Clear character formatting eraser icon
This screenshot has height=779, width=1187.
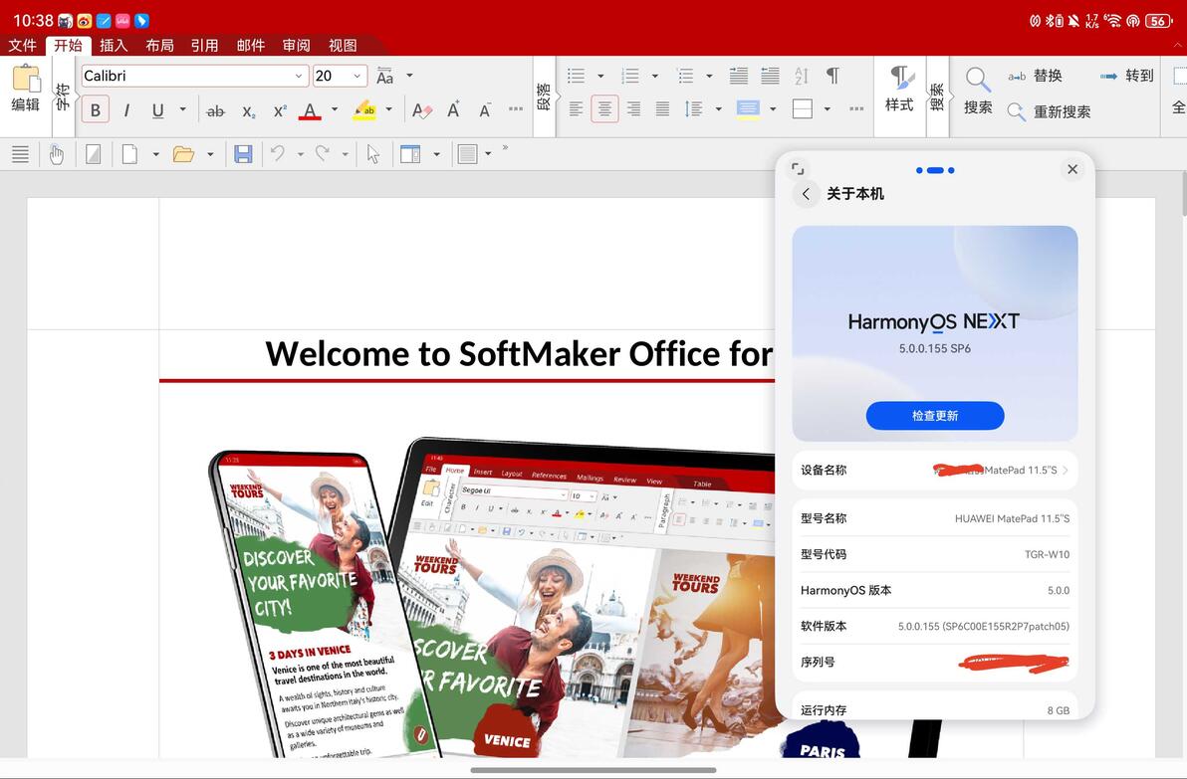[x=421, y=110]
